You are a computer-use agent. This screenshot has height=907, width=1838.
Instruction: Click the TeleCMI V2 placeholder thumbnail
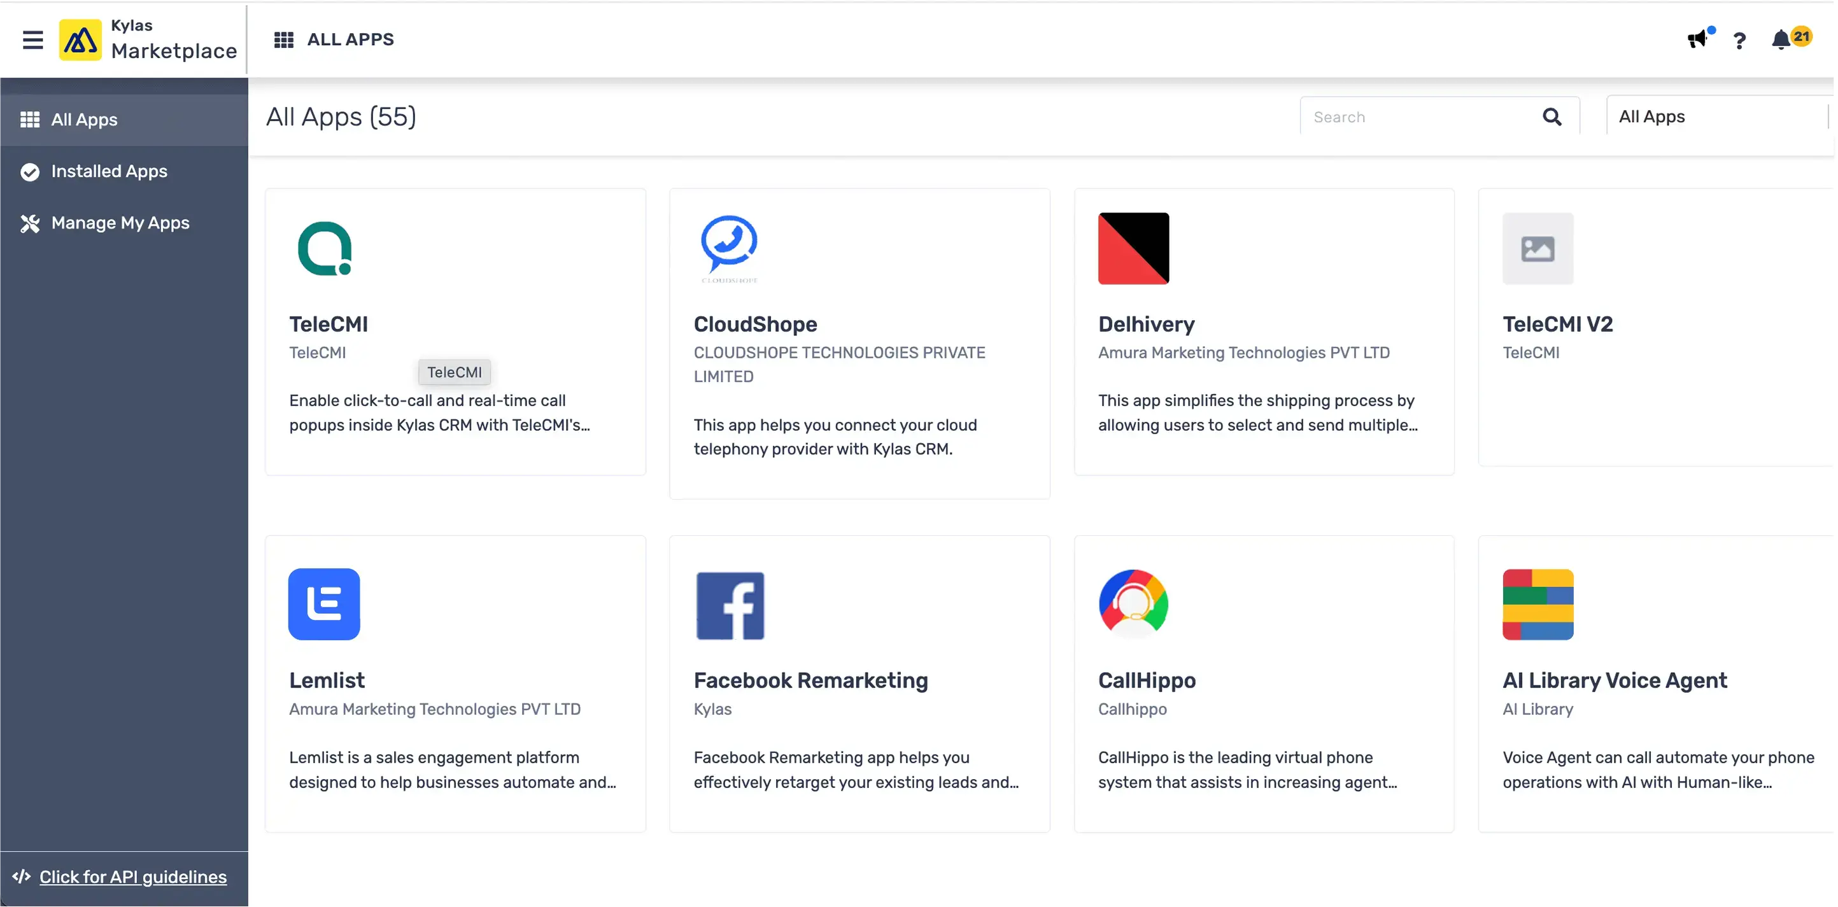click(x=1538, y=248)
